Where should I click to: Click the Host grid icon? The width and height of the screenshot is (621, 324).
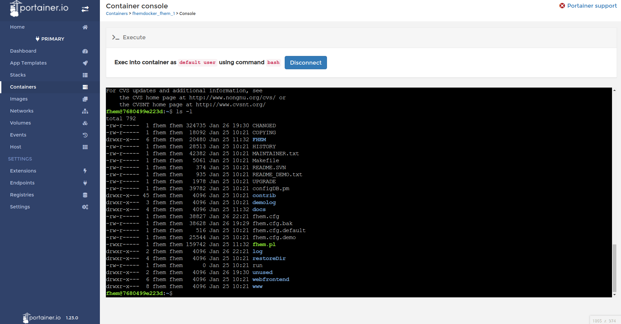point(85,147)
